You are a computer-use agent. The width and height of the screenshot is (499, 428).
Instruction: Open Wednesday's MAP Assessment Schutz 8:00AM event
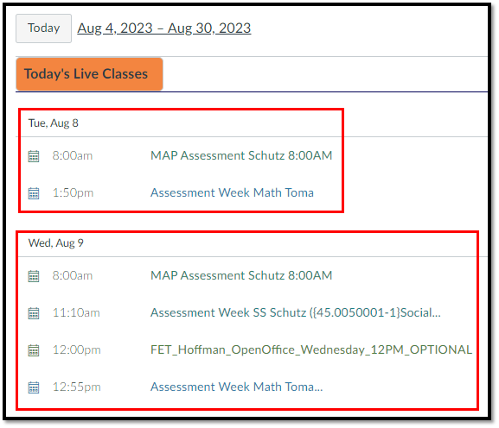(241, 275)
